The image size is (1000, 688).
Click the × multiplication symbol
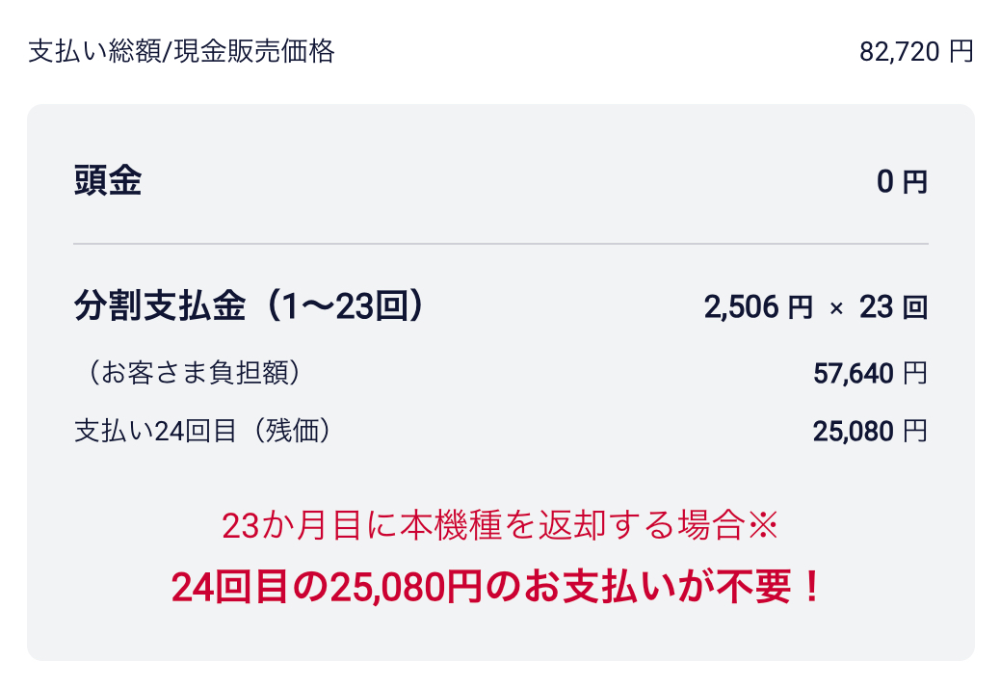(x=835, y=308)
